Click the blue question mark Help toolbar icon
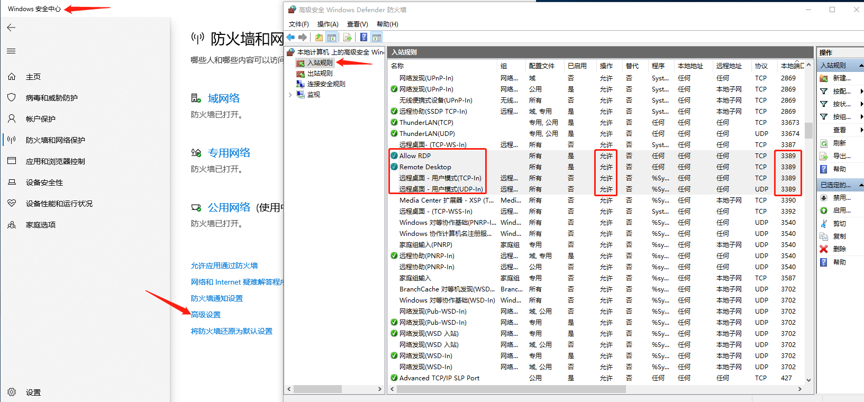The height and width of the screenshot is (402, 864). point(364,37)
